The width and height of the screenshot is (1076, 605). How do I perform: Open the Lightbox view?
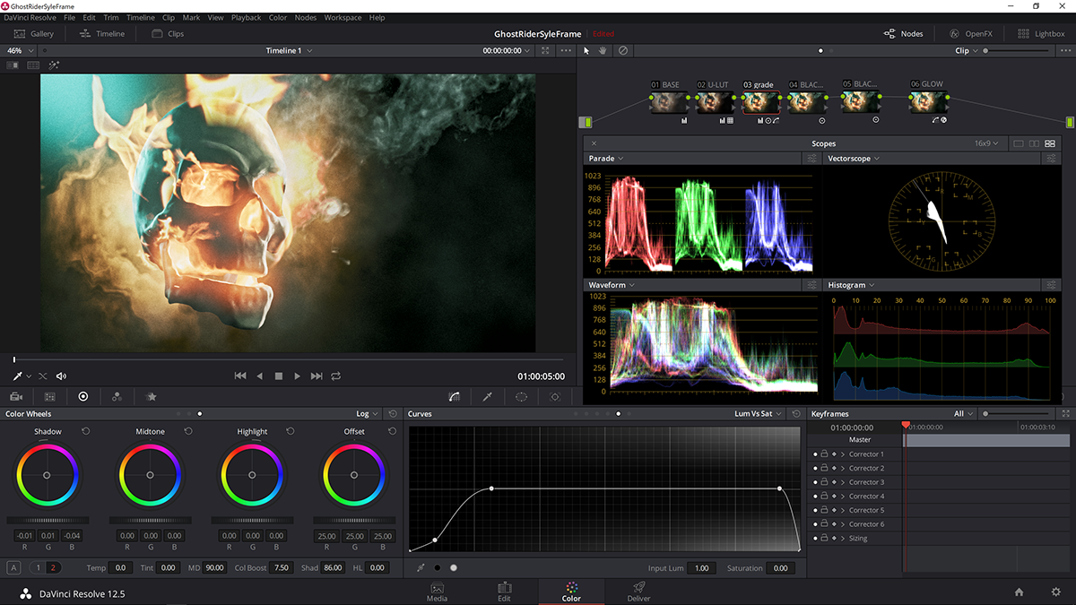pos(1041,34)
